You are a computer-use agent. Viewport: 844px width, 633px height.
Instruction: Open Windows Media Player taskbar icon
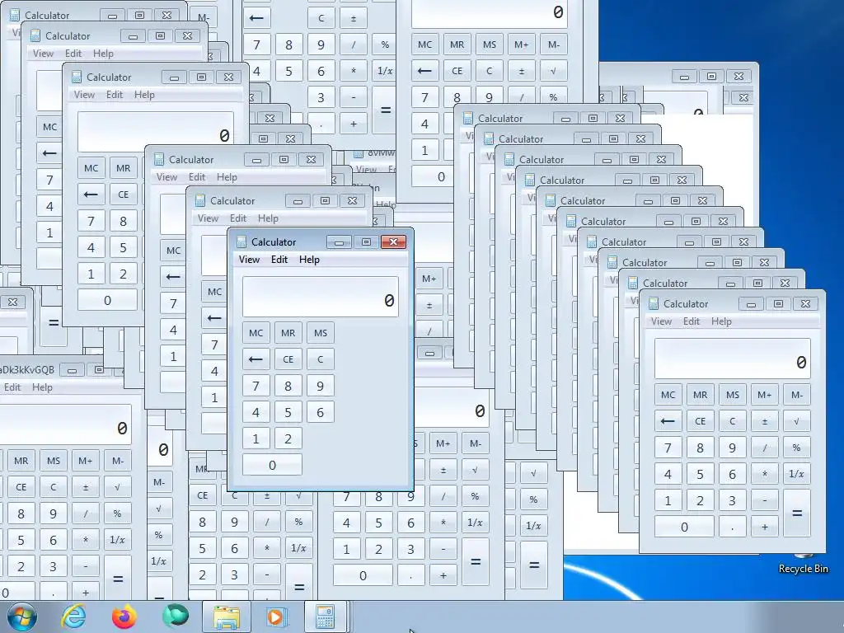pyautogui.click(x=277, y=617)
